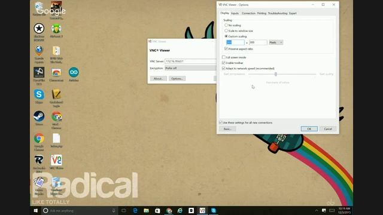Launch Microsoft Edge from the taskbar
Image resolution: width=383 pixels, height=215 pixels.
[135, 211]
